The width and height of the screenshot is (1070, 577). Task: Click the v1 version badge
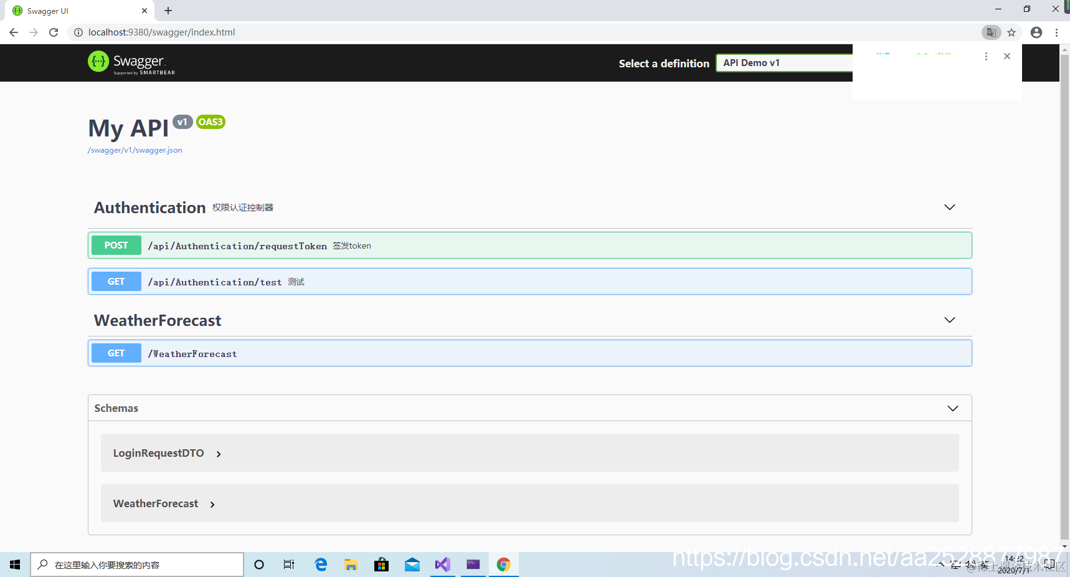tap(182, 122)
